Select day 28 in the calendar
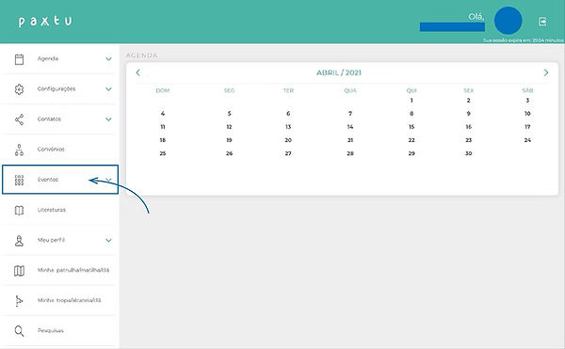 350,153
